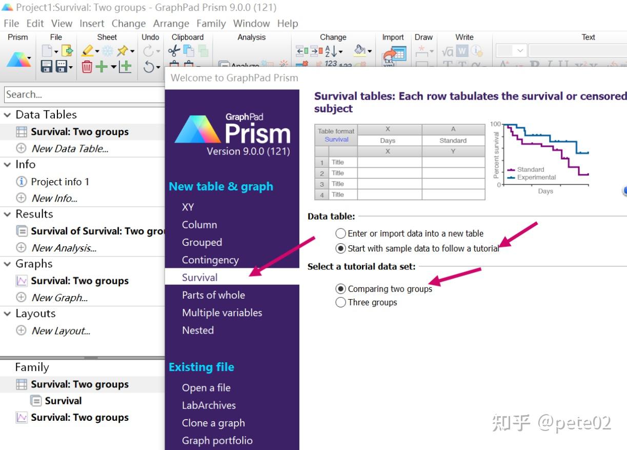Click the table icon beside Survival: Two groups data table
The width and height of the screenshot is (627, 450).
[22, 132]
